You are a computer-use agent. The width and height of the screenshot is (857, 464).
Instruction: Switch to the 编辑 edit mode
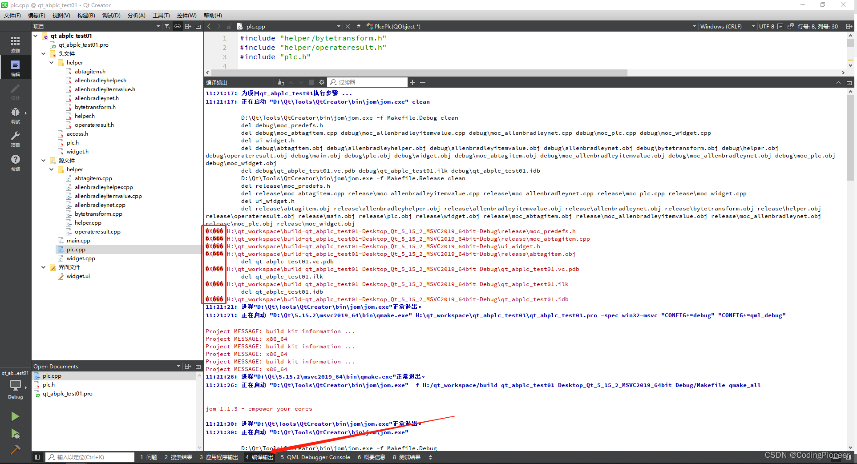[x=16, y=68]
